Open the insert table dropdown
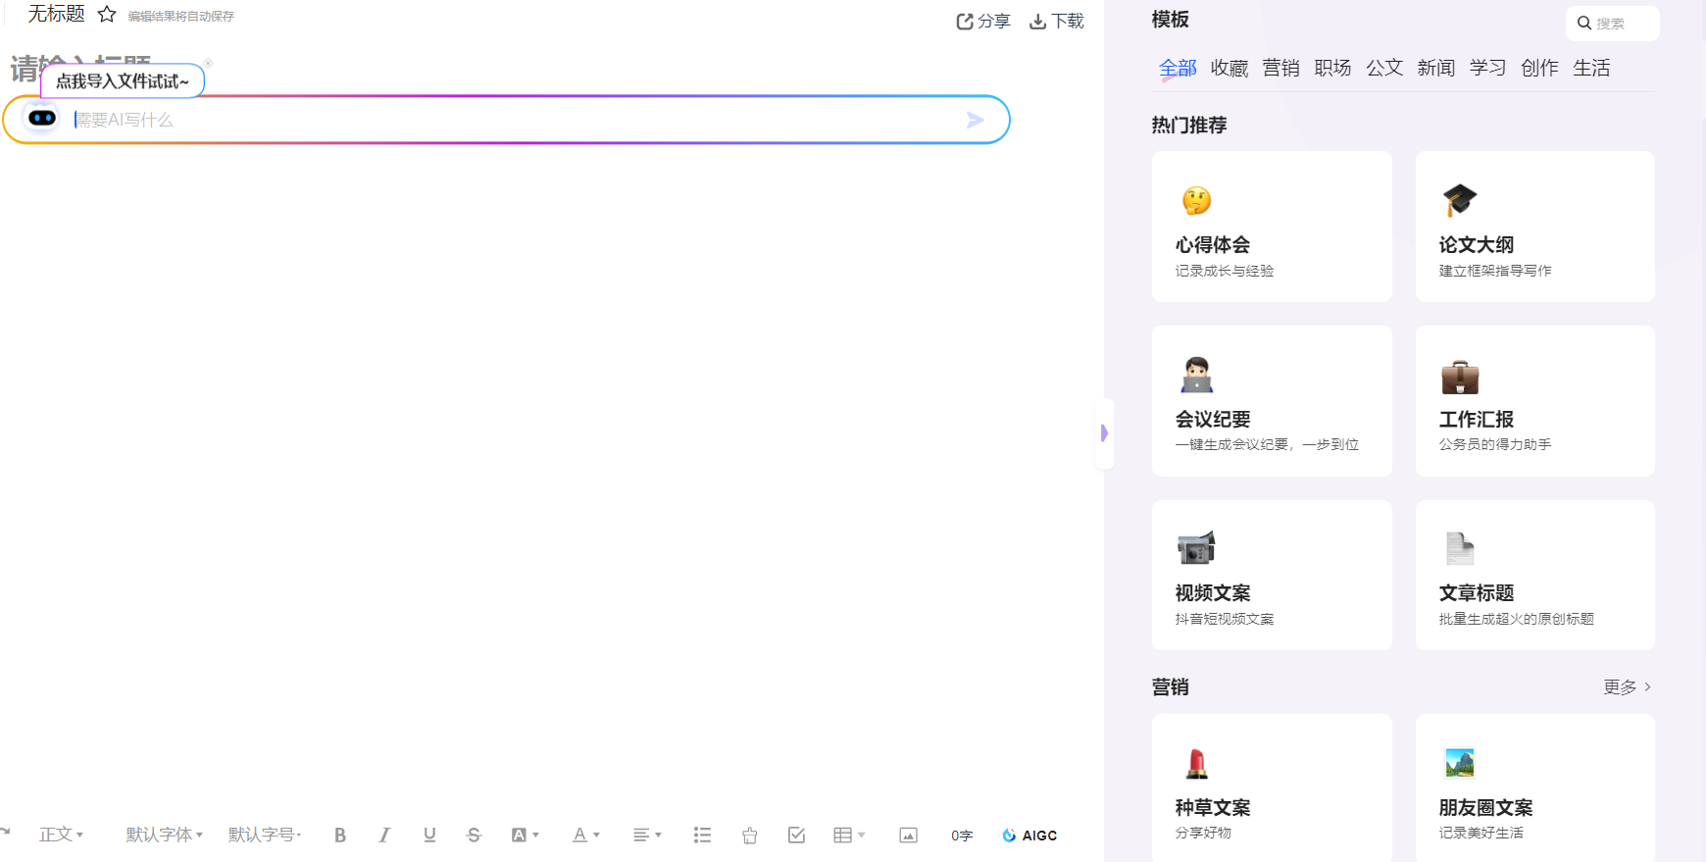The width and height of the screenshot is (1706, 862). (849, 836)
